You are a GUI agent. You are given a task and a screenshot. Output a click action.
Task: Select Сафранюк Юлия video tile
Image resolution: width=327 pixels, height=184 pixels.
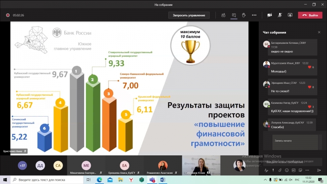pyautogui.click(x=201, y=166)
